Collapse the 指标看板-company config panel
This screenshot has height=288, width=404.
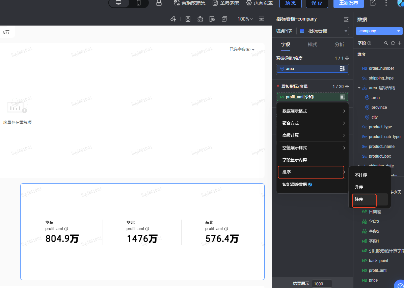[346, 19]
